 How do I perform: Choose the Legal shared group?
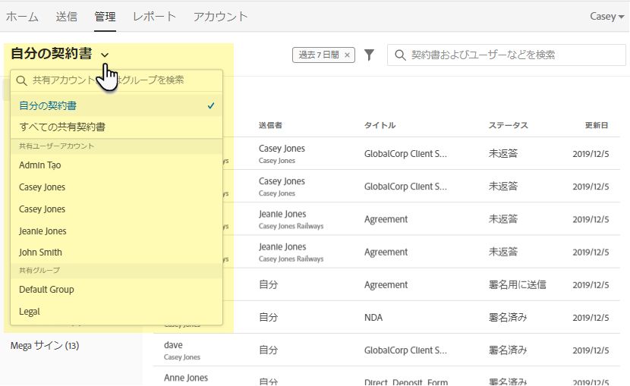pyautogui.click(x=117, y=312)
